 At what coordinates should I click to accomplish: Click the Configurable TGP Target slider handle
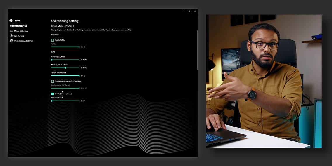coord(79,88)
